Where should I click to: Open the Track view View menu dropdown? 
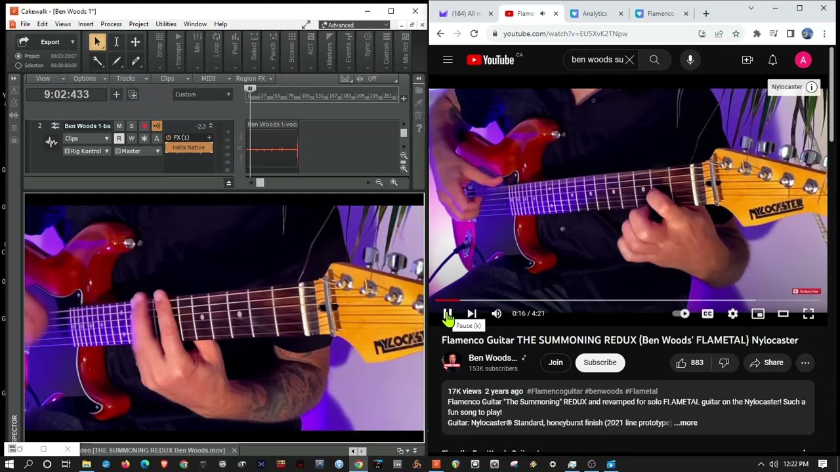[46, 79]
